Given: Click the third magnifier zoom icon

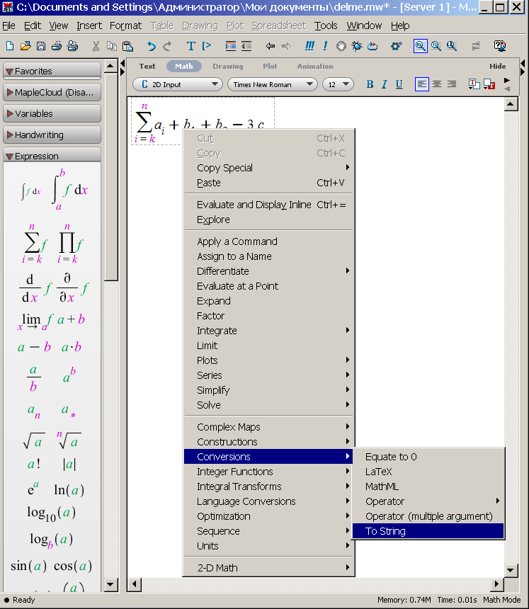Looking at the screenshot, I should click(452, 46).
